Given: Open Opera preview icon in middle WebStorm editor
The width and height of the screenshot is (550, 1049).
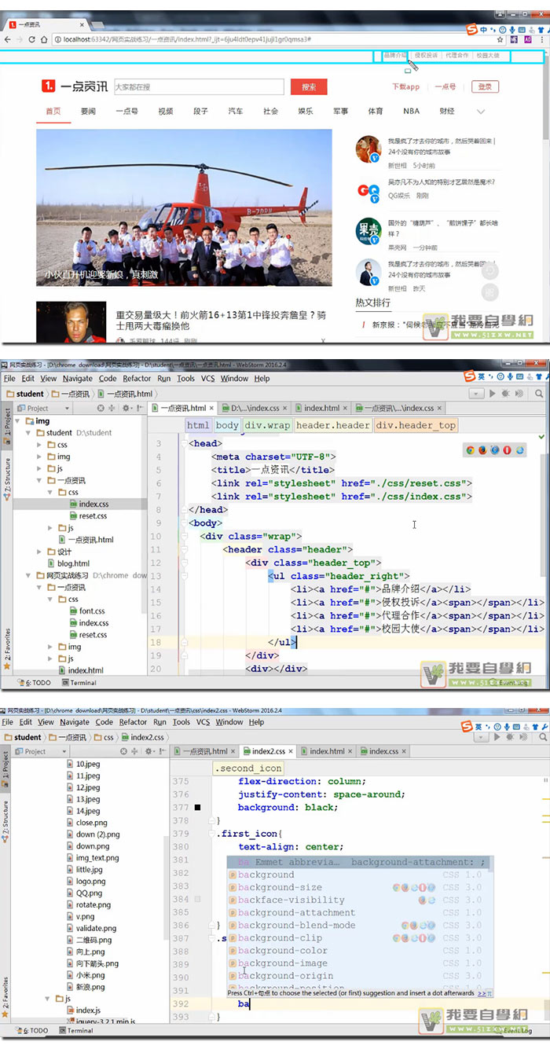Looking at the screenshot, I should pos(507,450).
